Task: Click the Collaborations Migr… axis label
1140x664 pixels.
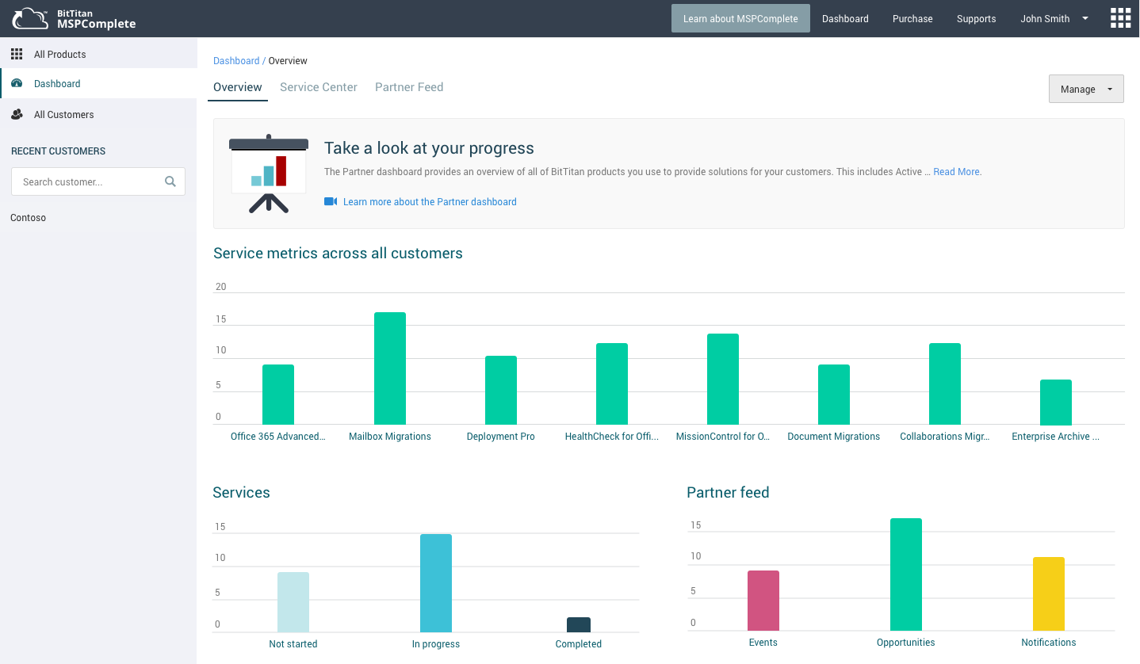Action: point(945,436)
